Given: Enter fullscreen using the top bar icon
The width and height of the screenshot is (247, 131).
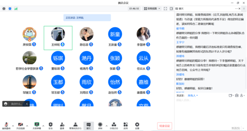Looking at the screenshot, I should [166, 9].
